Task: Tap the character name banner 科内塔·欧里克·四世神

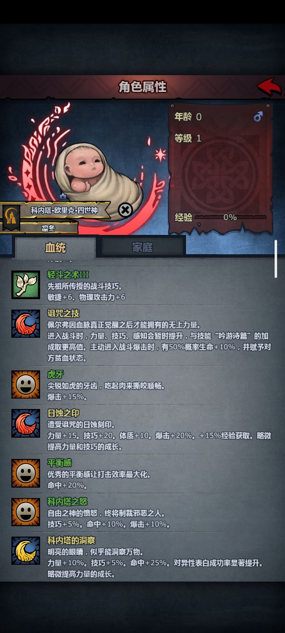Action: (x=64, y=211)
